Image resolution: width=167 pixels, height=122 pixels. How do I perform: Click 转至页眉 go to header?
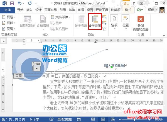(x=81, y=21)
